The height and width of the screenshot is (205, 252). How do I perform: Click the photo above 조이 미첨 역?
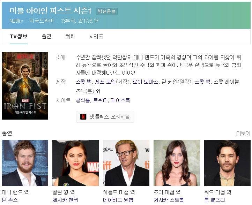(177, 163)
